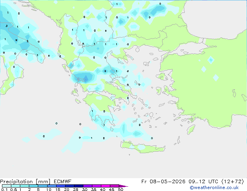This screenshot has width=247, height=191.
Task: Click the ECMWF model label
Action: pos(63,182)
